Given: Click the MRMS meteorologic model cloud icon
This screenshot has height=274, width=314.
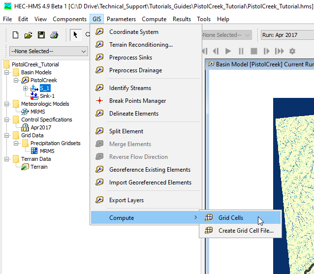Looking at the screenshot, I should pos(25,112).
